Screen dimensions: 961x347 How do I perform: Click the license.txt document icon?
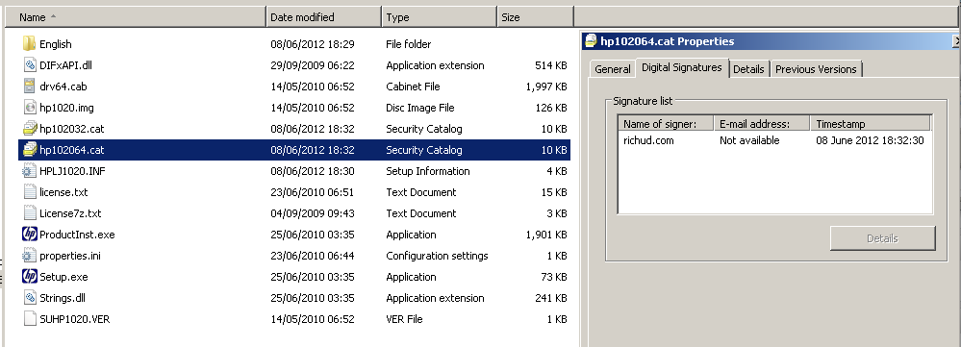(x=30, y=191)
